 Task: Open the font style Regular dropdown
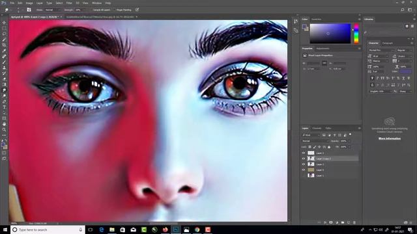click(405, 50)
